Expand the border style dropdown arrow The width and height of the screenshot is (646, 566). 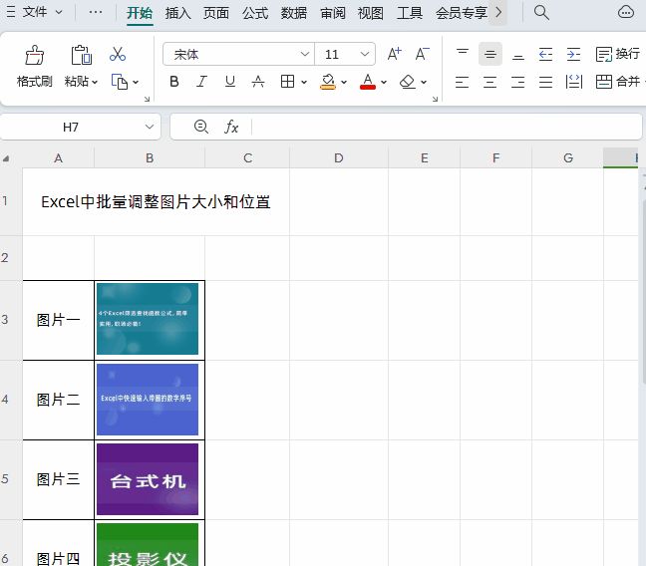[x=304, y=82]
